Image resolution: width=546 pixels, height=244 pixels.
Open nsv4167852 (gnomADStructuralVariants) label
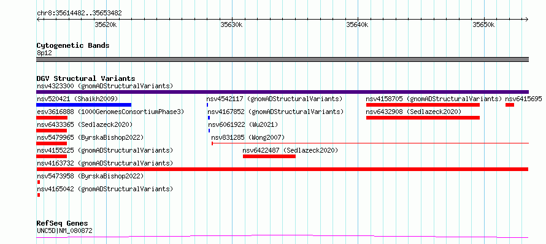tap(275, 112)
